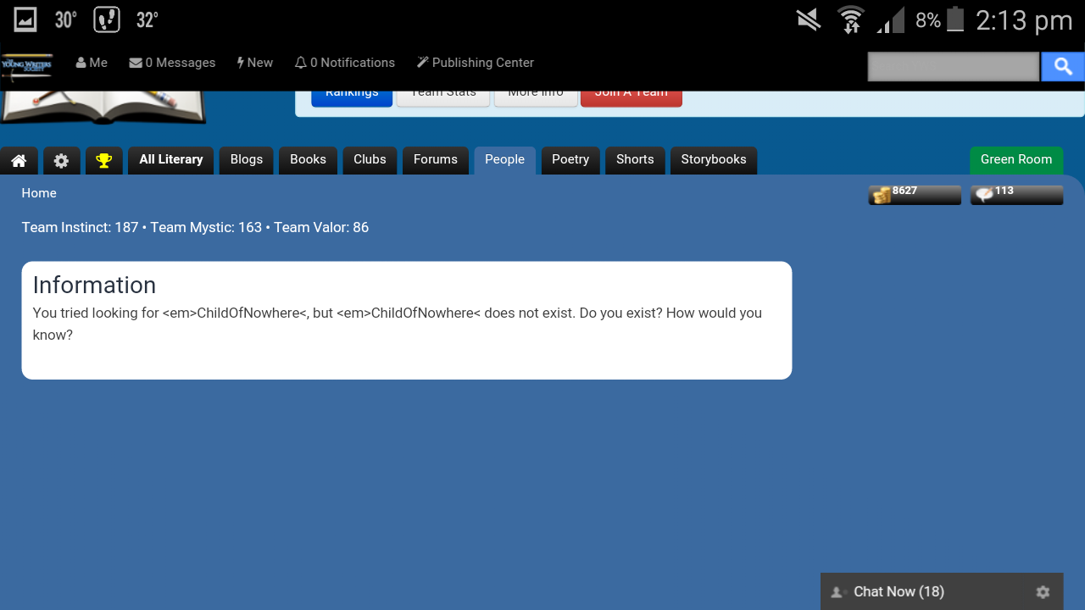Screen dimensions: 1085x610
Task: Click the speech bubble reviews badge
Action: point(1016,195)
